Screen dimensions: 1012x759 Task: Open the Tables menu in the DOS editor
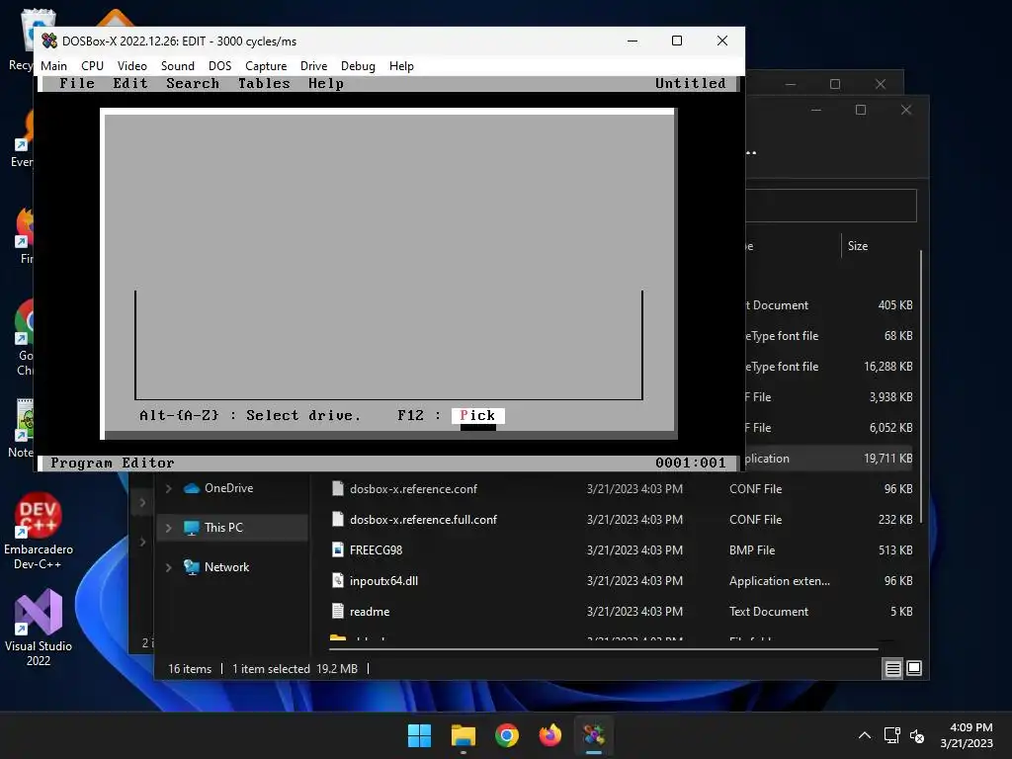[x=264, y=83]
